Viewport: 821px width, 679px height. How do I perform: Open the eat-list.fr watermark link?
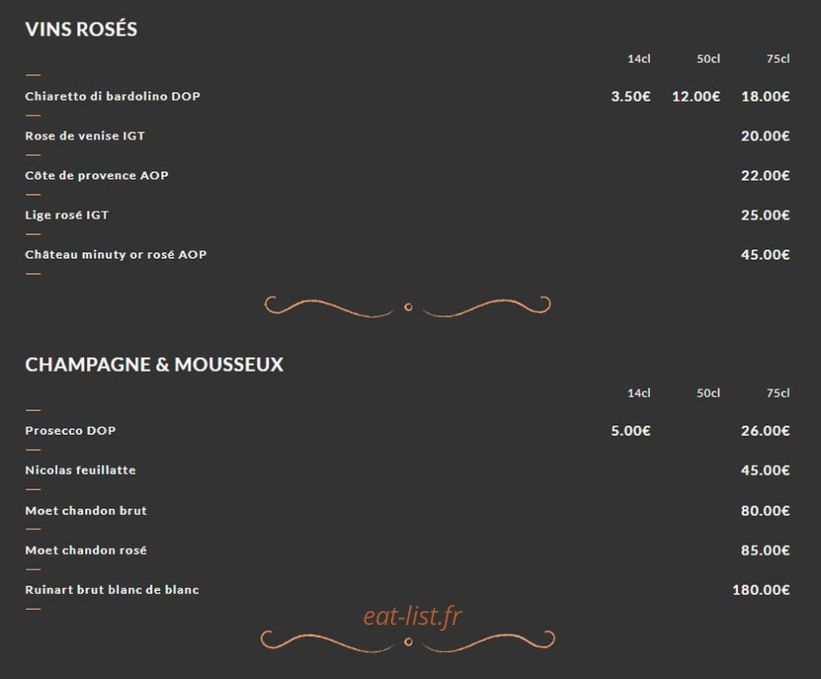413,616
